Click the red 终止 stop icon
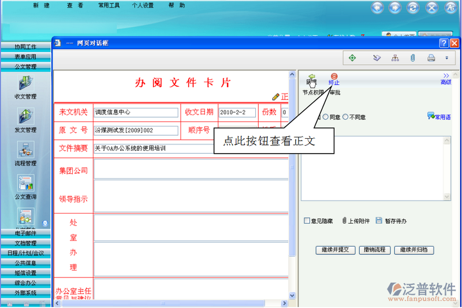Screen dimensions: 462x308 (x=334, y=77)
